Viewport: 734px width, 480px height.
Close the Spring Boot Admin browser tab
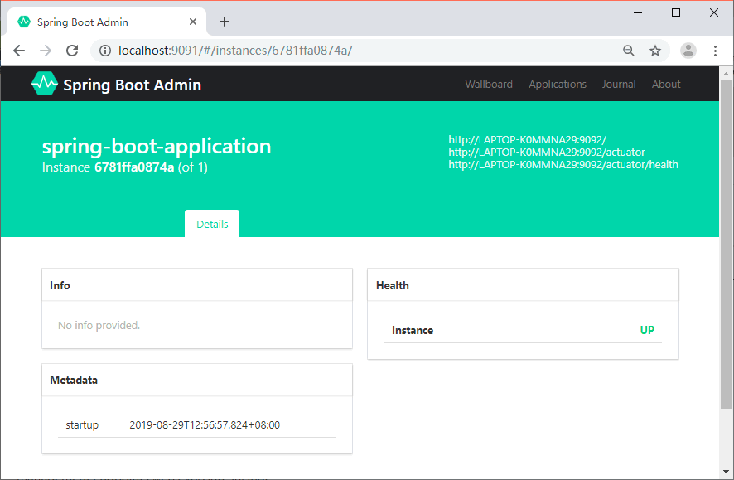click(193, 22)
